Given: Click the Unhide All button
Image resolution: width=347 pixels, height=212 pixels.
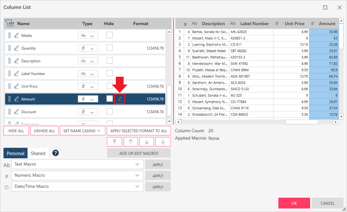Looking at the screenshot, I should 45,131.
